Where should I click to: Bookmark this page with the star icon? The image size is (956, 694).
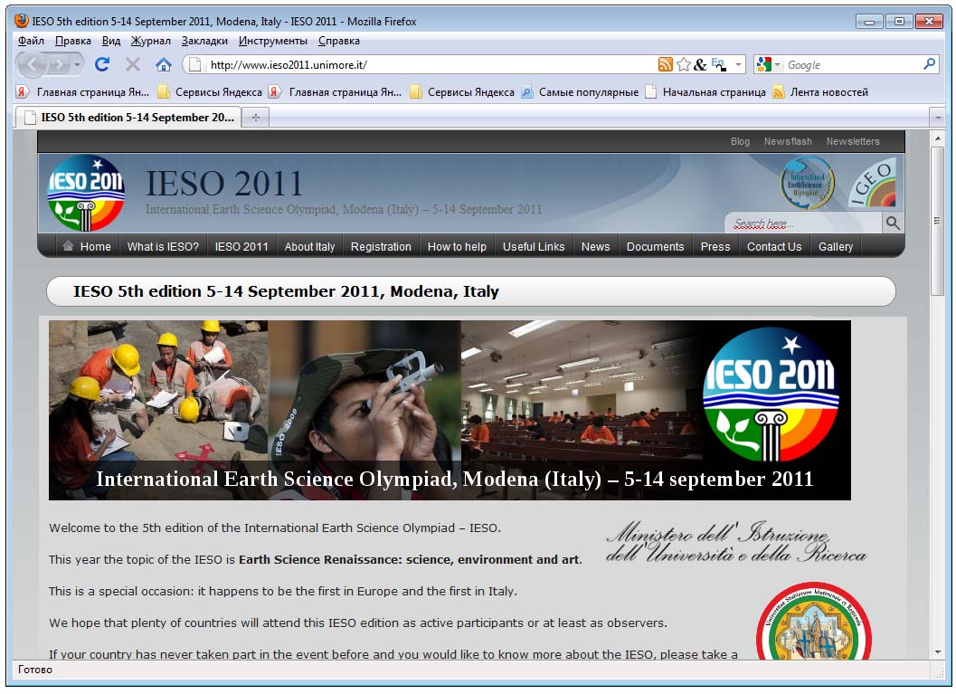(x=684, y=64)
